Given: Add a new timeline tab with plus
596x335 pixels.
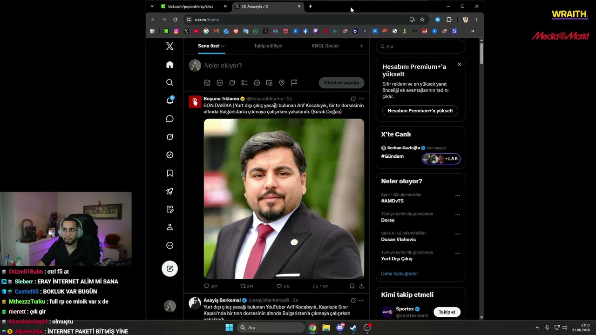Looking at the screenshot, I should 361,46.
